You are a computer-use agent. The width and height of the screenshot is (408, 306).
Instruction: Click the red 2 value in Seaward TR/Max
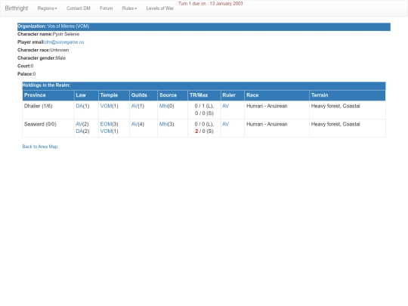[x=196, y=131]
